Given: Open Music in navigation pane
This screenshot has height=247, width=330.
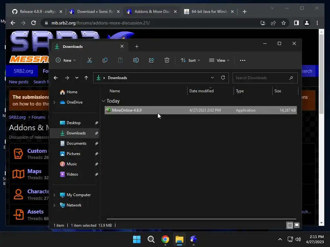Looking at the screenshot, I should click(x=72, y=164).
